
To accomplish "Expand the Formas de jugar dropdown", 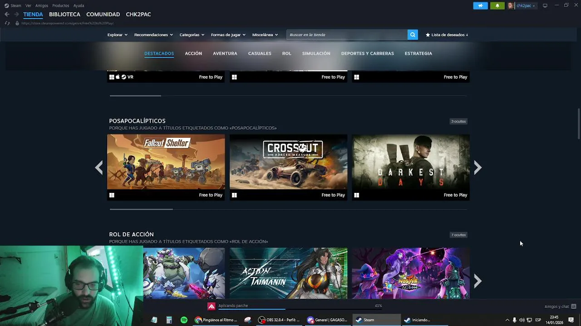I will pyautogui.click(x=228, y=35).
